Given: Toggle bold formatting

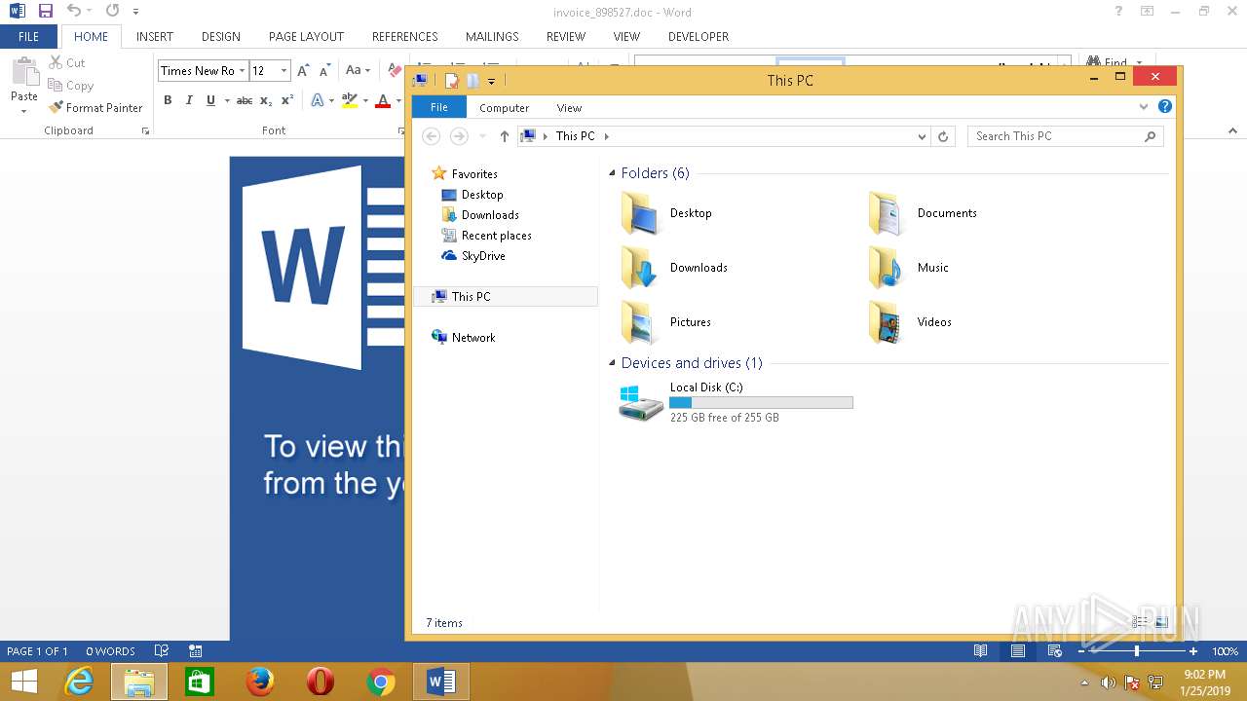Looking at the screenshot, I should point(168,100).
